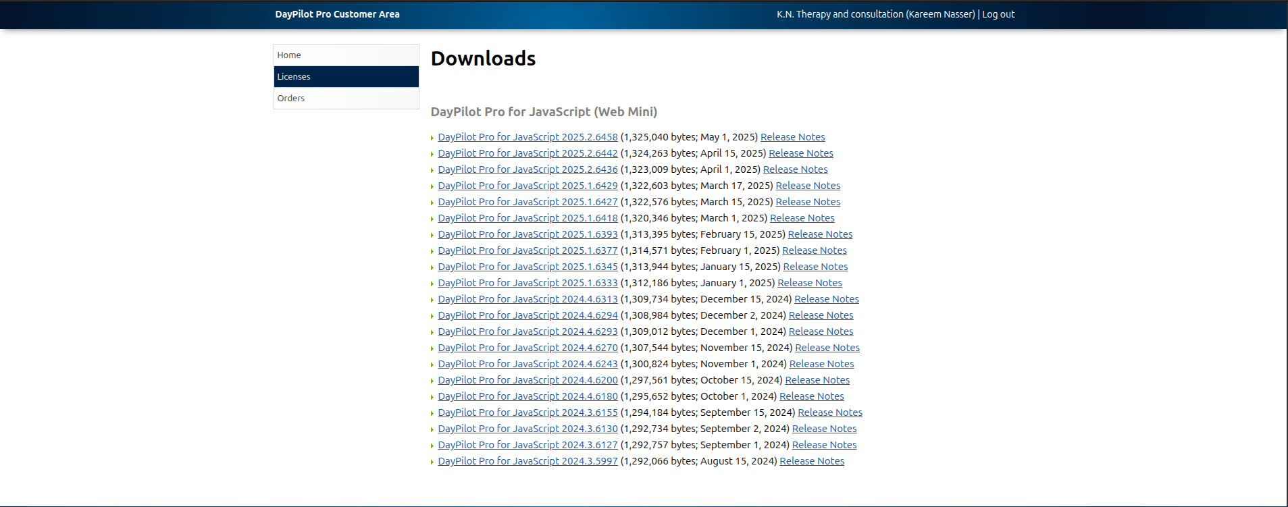Image resolution: width=1288 pixels, height=507 pixels.
Task: Download DayPilot Pro for JavaScript 2025.1.6429
Action: 527,186
